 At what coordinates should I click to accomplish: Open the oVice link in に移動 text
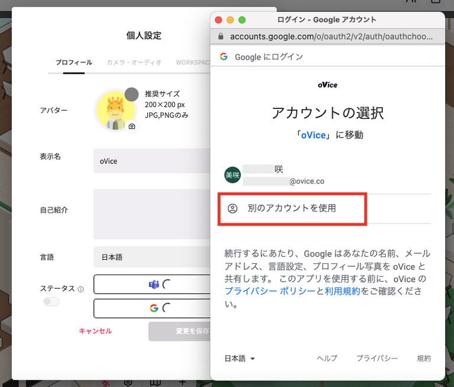pyautogui.click(x=313, y=135)
